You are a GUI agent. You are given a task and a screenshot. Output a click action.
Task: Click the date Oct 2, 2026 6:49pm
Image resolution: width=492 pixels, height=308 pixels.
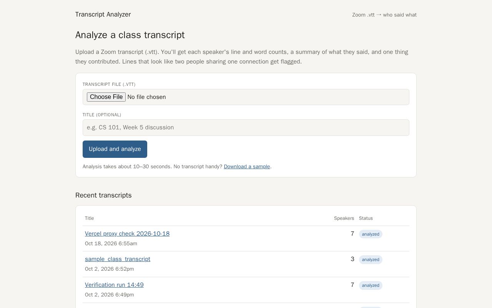[110, 295]
